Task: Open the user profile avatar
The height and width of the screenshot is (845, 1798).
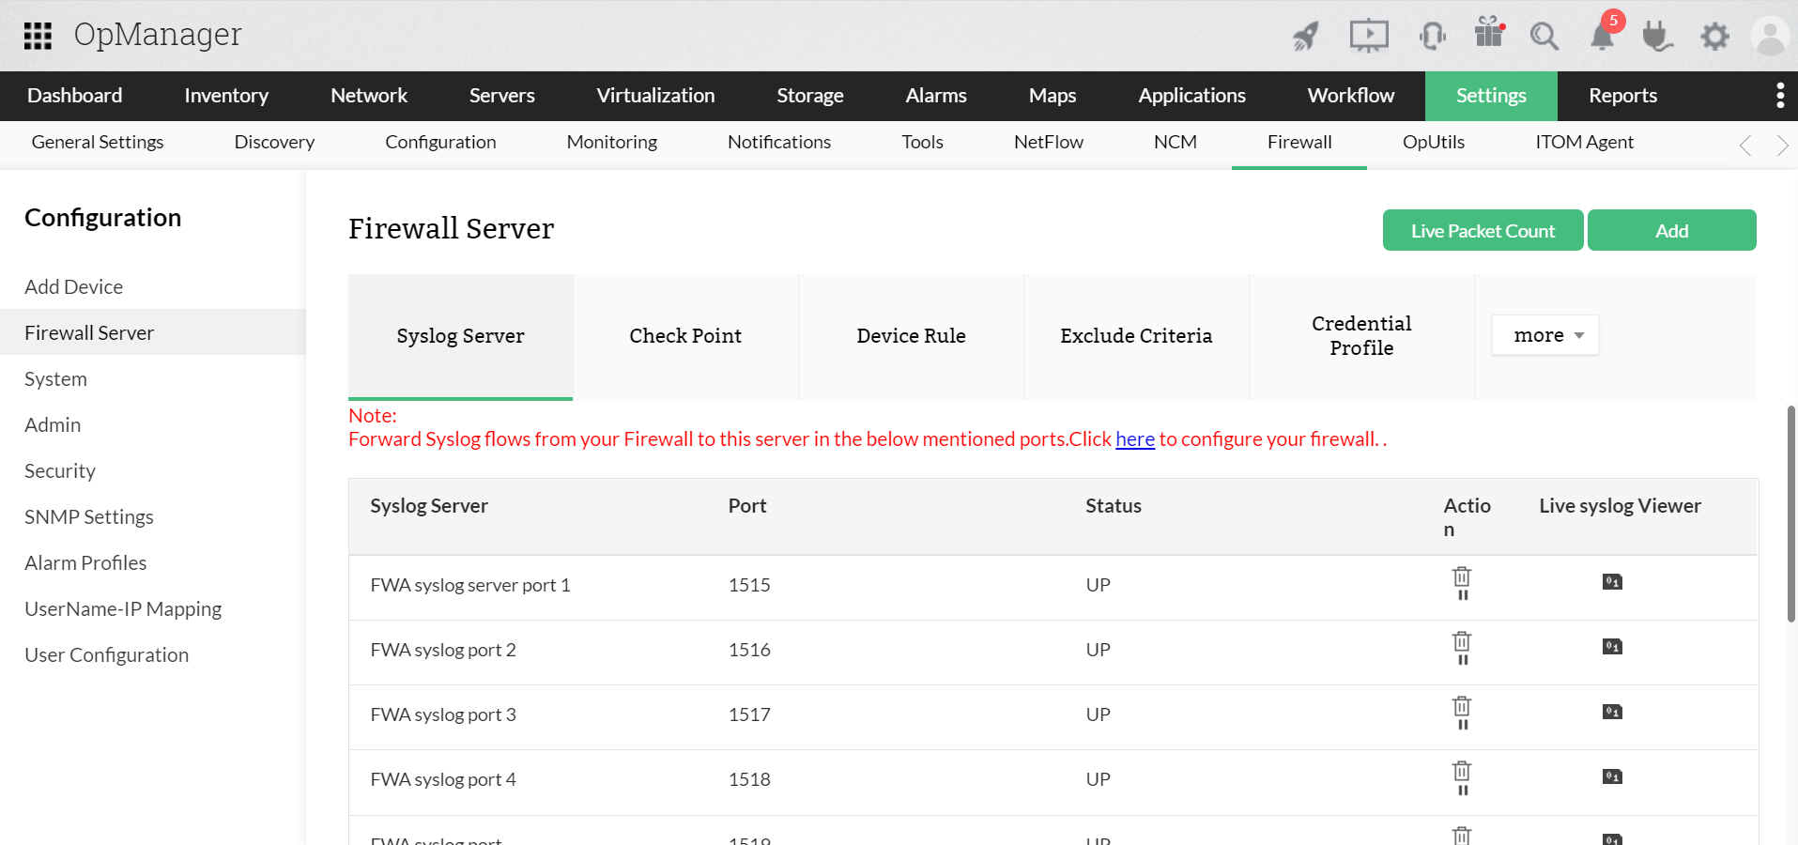Action: (1771, 37)
